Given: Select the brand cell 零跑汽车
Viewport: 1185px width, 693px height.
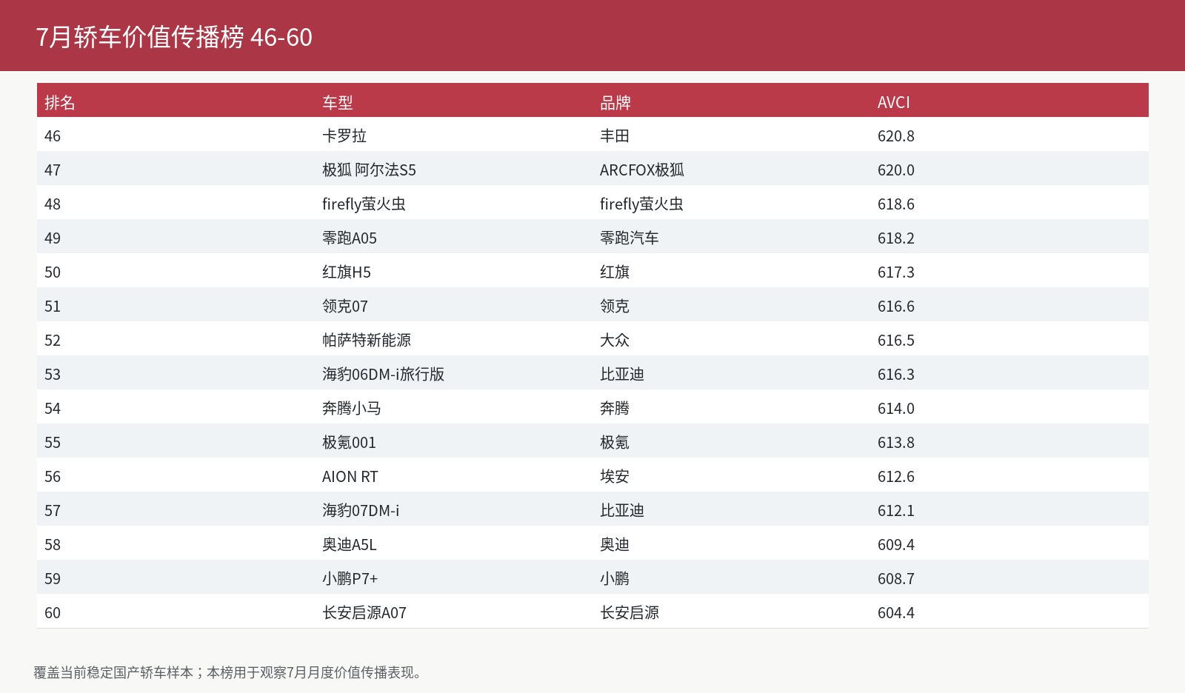Looking at the screenshot, I should point(630,238).
